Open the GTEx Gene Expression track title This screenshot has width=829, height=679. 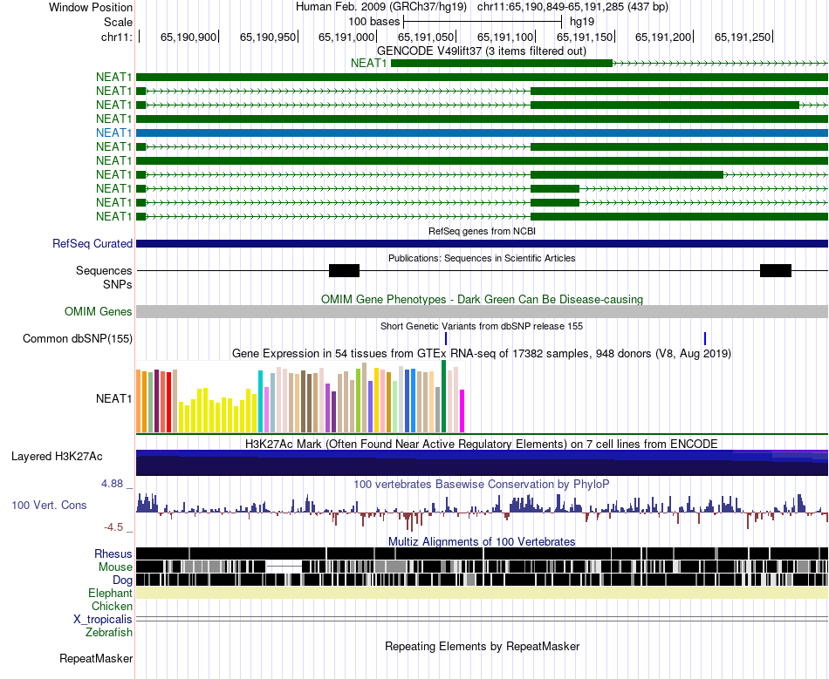click(x=482, y=353)
